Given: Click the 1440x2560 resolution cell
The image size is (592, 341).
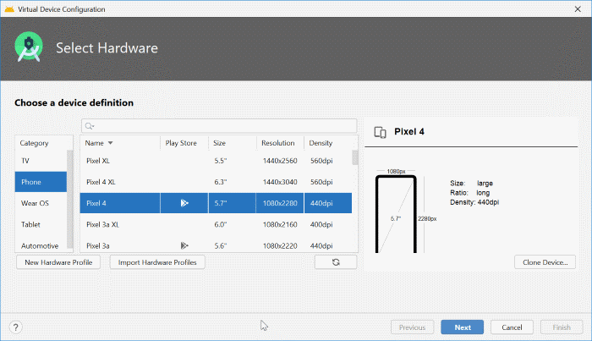Looking at the screenshot, I should click(x=280, y=161).
